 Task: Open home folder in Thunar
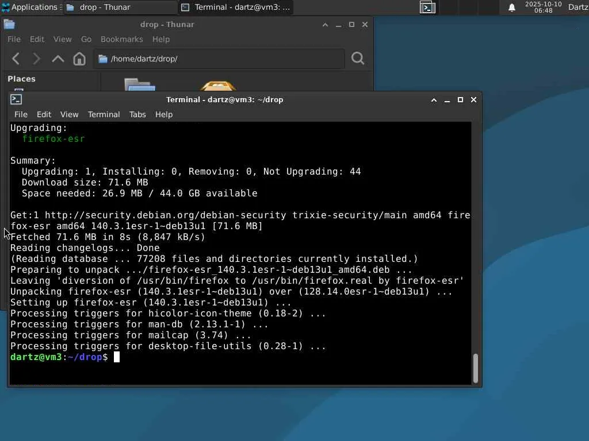tap(79, 59)
